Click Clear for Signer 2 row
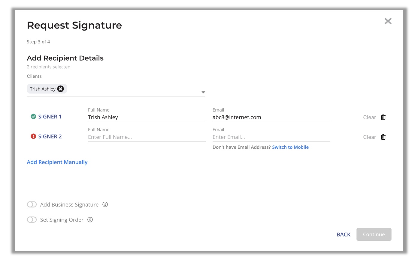Image resolution: width=418 pixels, height=265 pixels. pos(369,137)
